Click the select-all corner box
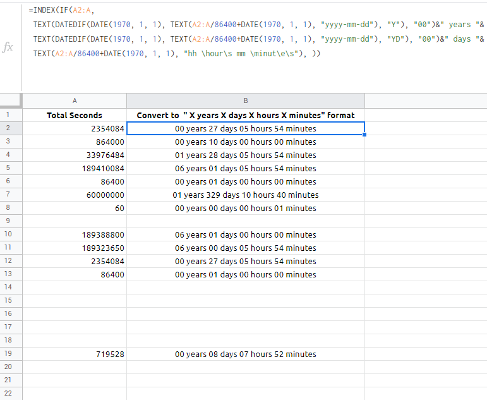This screenshot has width=487, height=400. (x=11, y=100)
